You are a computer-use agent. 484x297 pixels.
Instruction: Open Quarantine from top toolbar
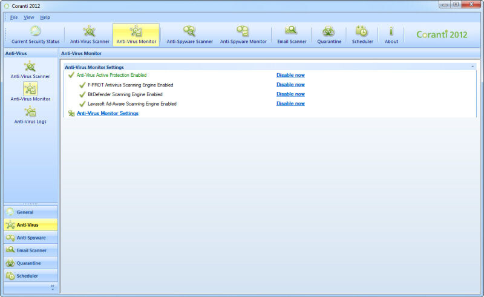pyautogui.click(x=329, y=35)
